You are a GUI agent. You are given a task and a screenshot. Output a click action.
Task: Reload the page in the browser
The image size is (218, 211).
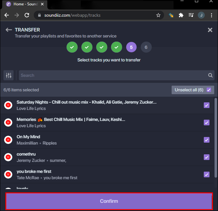(x=27, y=15)
